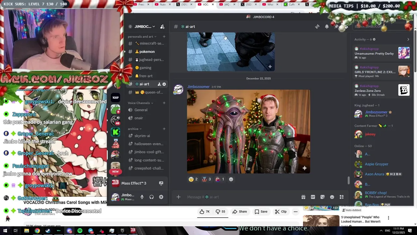
Task: Open Steam from the Windows taskbar
Action: (x=48, y=231)
